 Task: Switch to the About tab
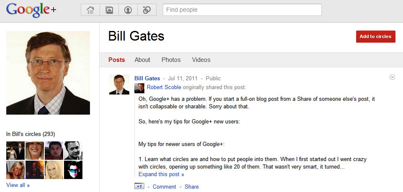click(x=142, y=60)
